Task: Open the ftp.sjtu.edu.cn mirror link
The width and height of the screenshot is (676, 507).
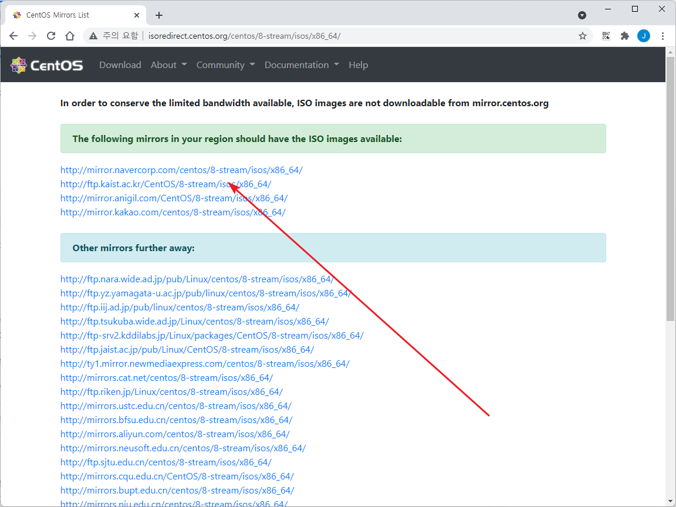Action: 166,462
